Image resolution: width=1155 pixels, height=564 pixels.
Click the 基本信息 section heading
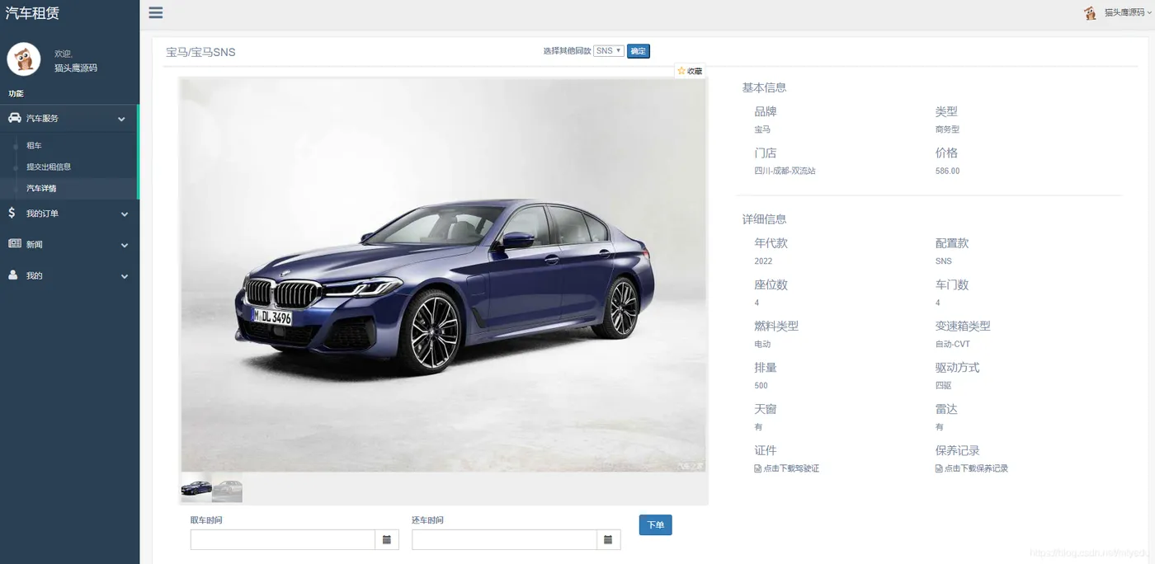(764, 87)
